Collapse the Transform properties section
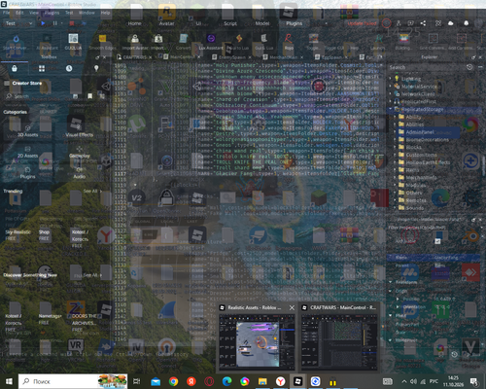 click(x=390, y=282)
